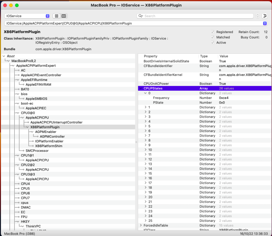Expand dictionary entry 20 in CPUPStates
This screenshot has width=272, height=236.
point(145,197)
